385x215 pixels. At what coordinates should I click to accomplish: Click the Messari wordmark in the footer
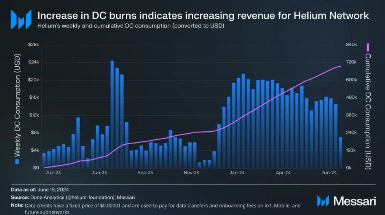coord(355,201)
